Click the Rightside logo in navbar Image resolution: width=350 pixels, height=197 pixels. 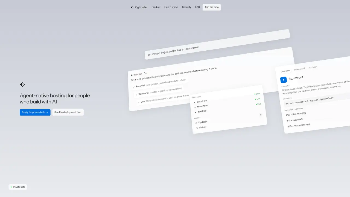(x=139, y=7)
